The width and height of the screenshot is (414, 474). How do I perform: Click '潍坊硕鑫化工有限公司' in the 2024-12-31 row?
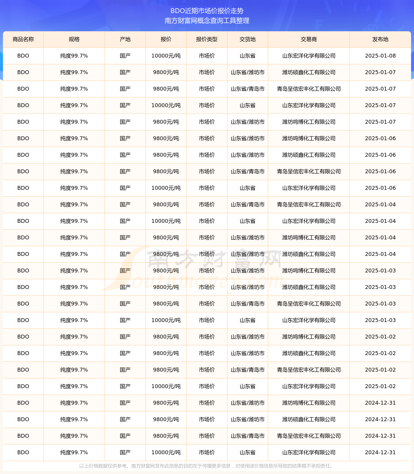309,419
